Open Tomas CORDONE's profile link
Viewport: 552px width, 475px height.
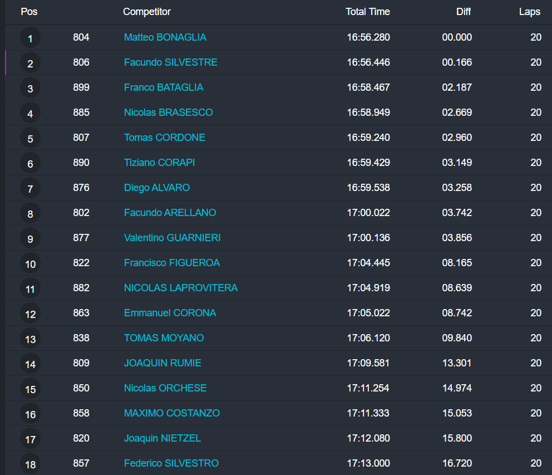pyautogui.click(x=164, y=138)
